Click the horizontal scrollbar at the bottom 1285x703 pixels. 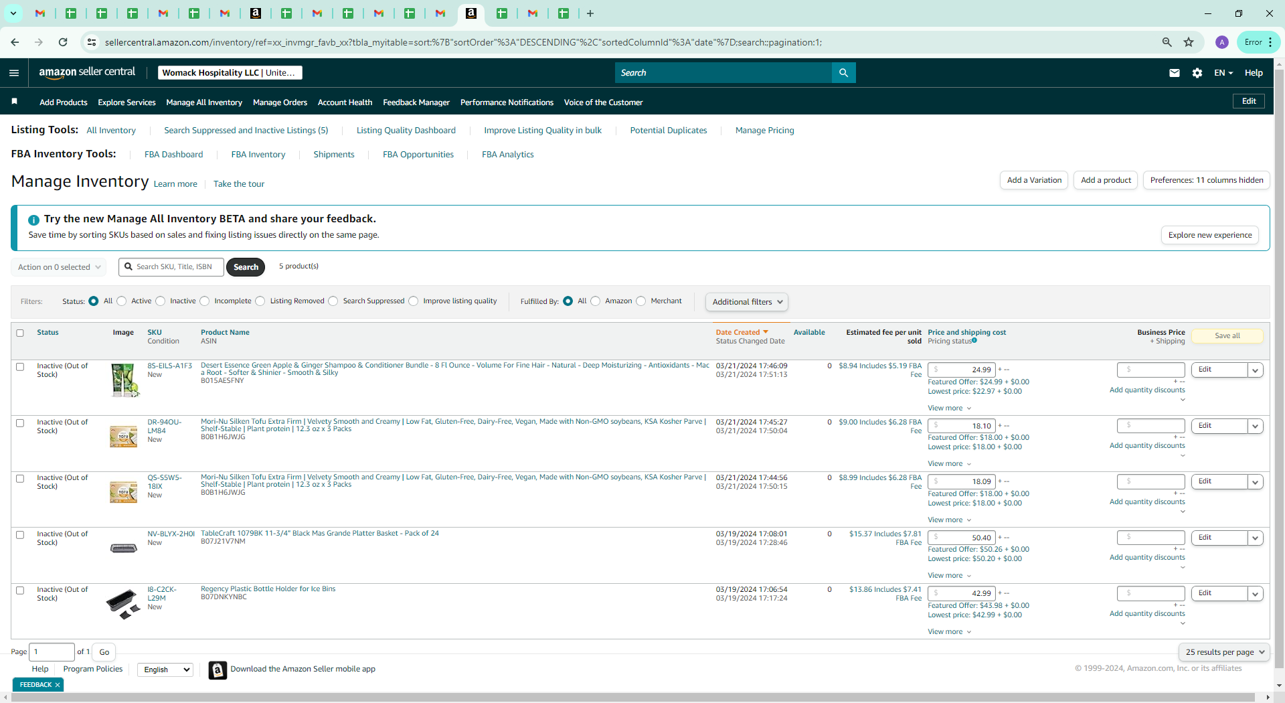[x=632, y=698]
